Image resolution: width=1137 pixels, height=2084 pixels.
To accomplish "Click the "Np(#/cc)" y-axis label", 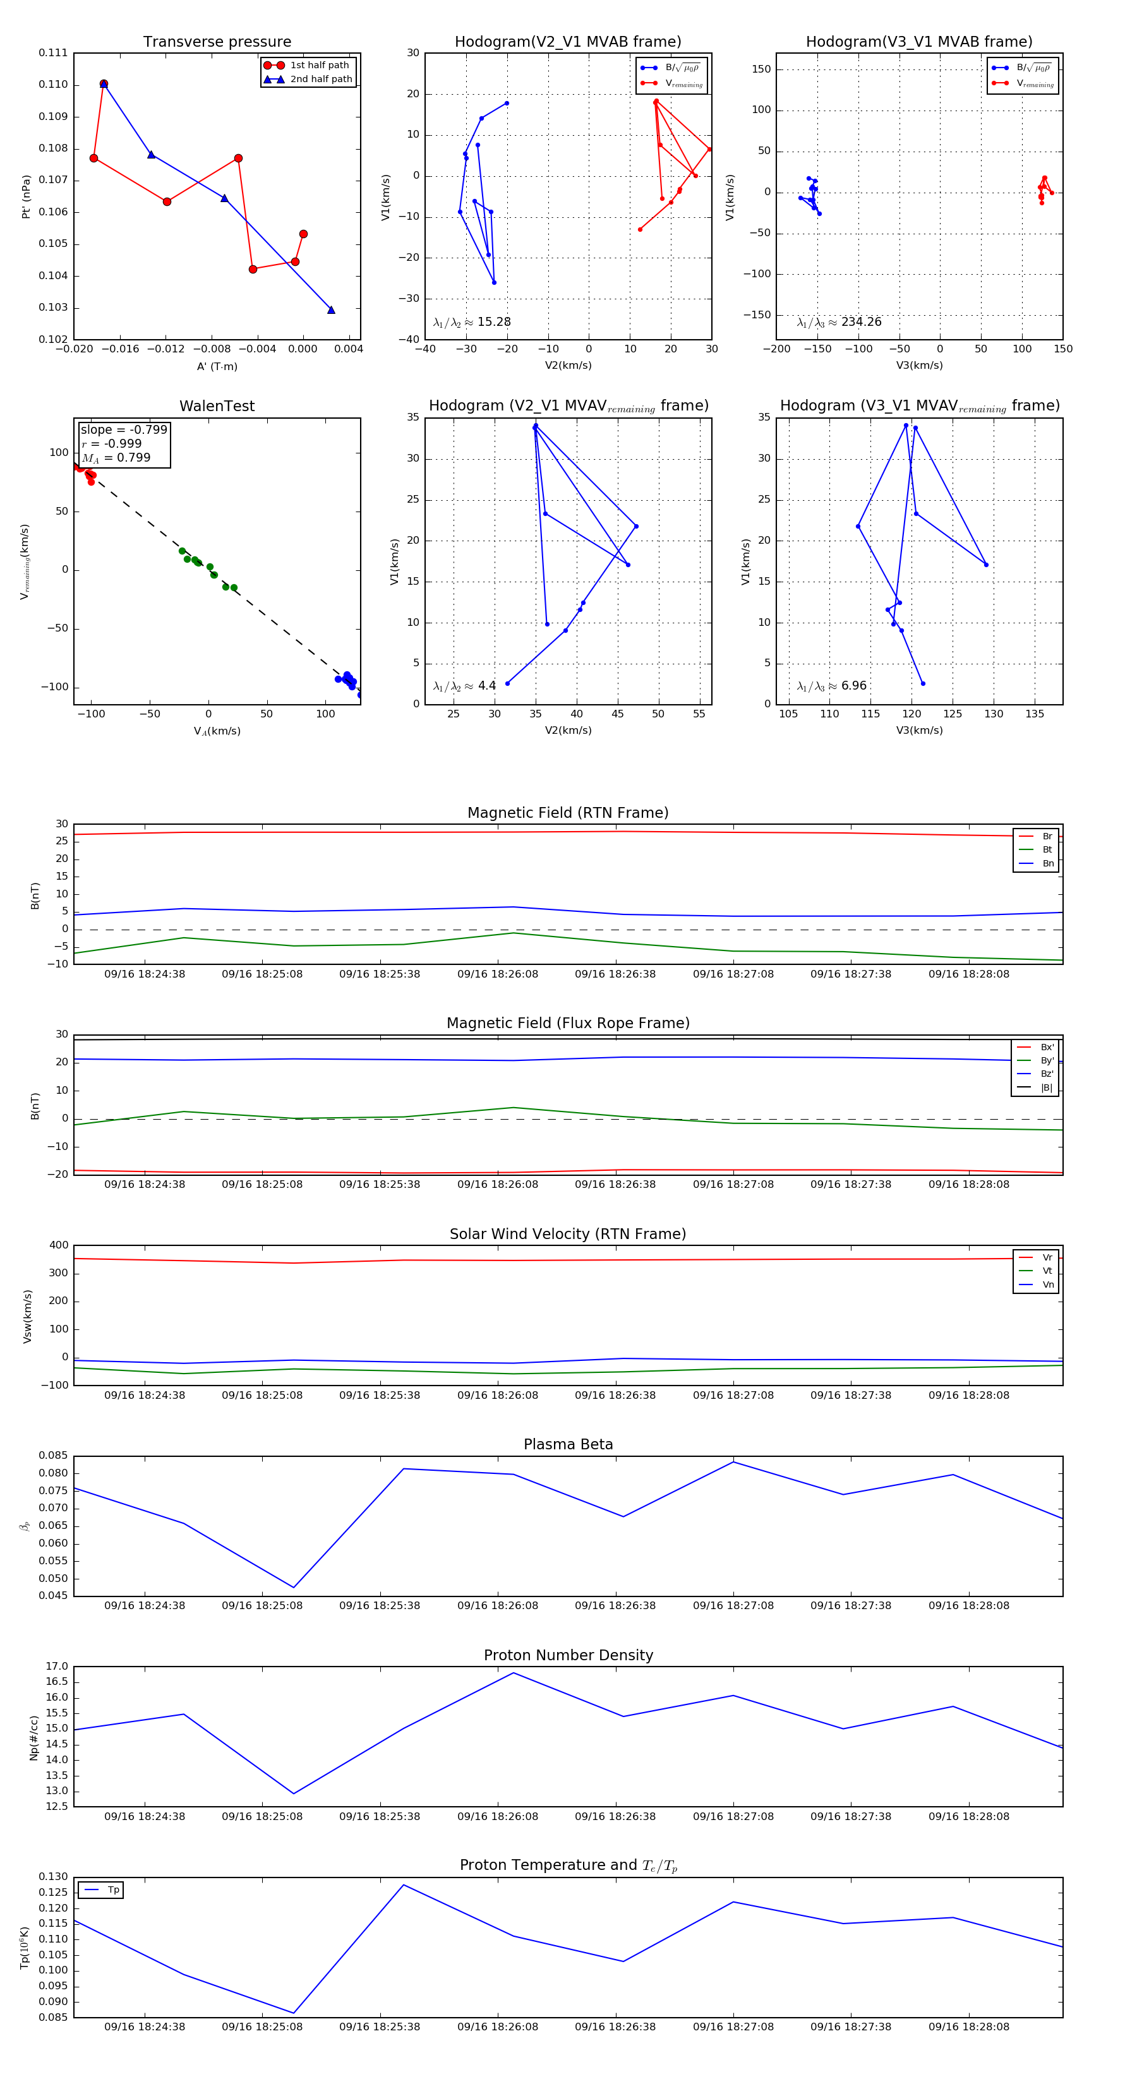I will (33, 1737).
